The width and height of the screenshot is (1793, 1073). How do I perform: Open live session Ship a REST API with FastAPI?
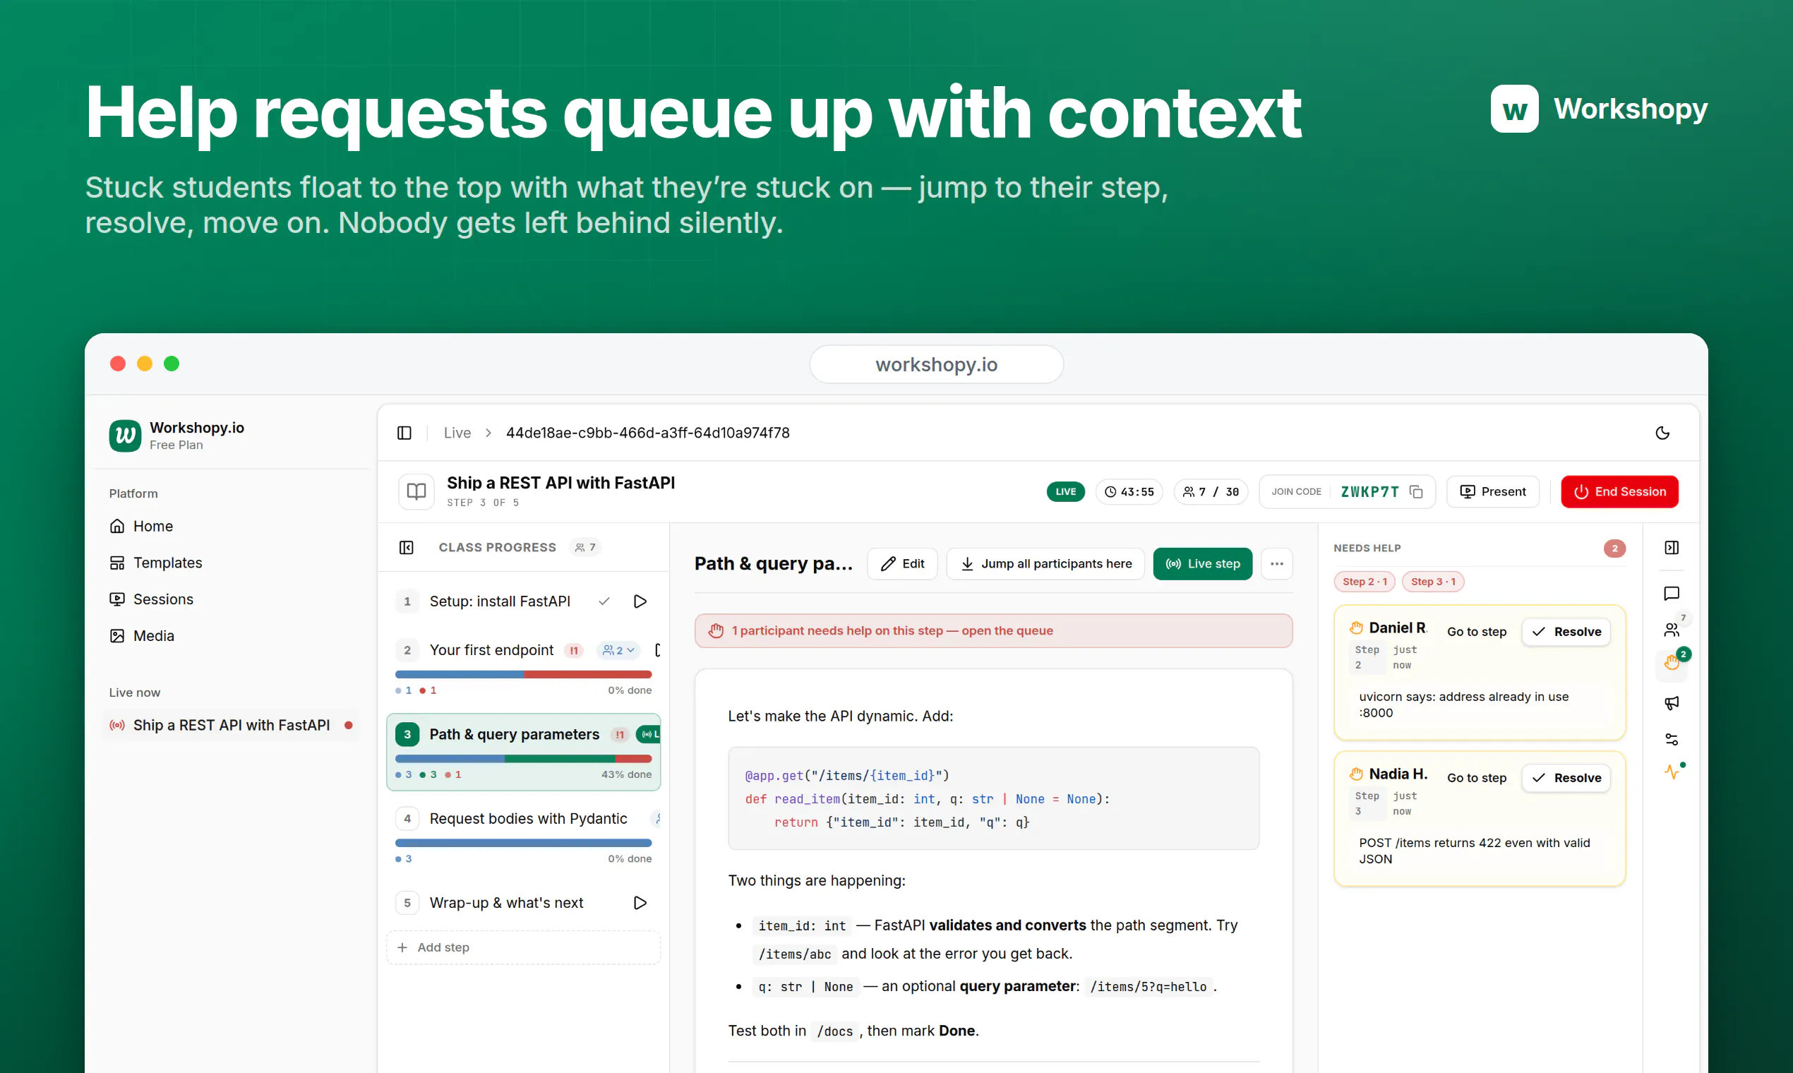[x=232, y=725]
